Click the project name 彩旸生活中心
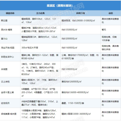121x121 pixels. (7, 57)
